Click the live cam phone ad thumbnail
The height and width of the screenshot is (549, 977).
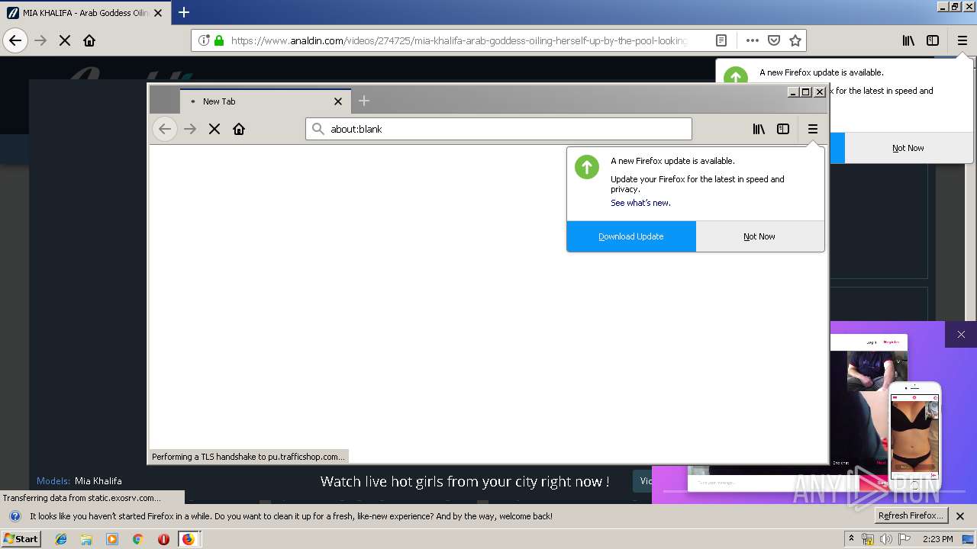pos(914,436)
